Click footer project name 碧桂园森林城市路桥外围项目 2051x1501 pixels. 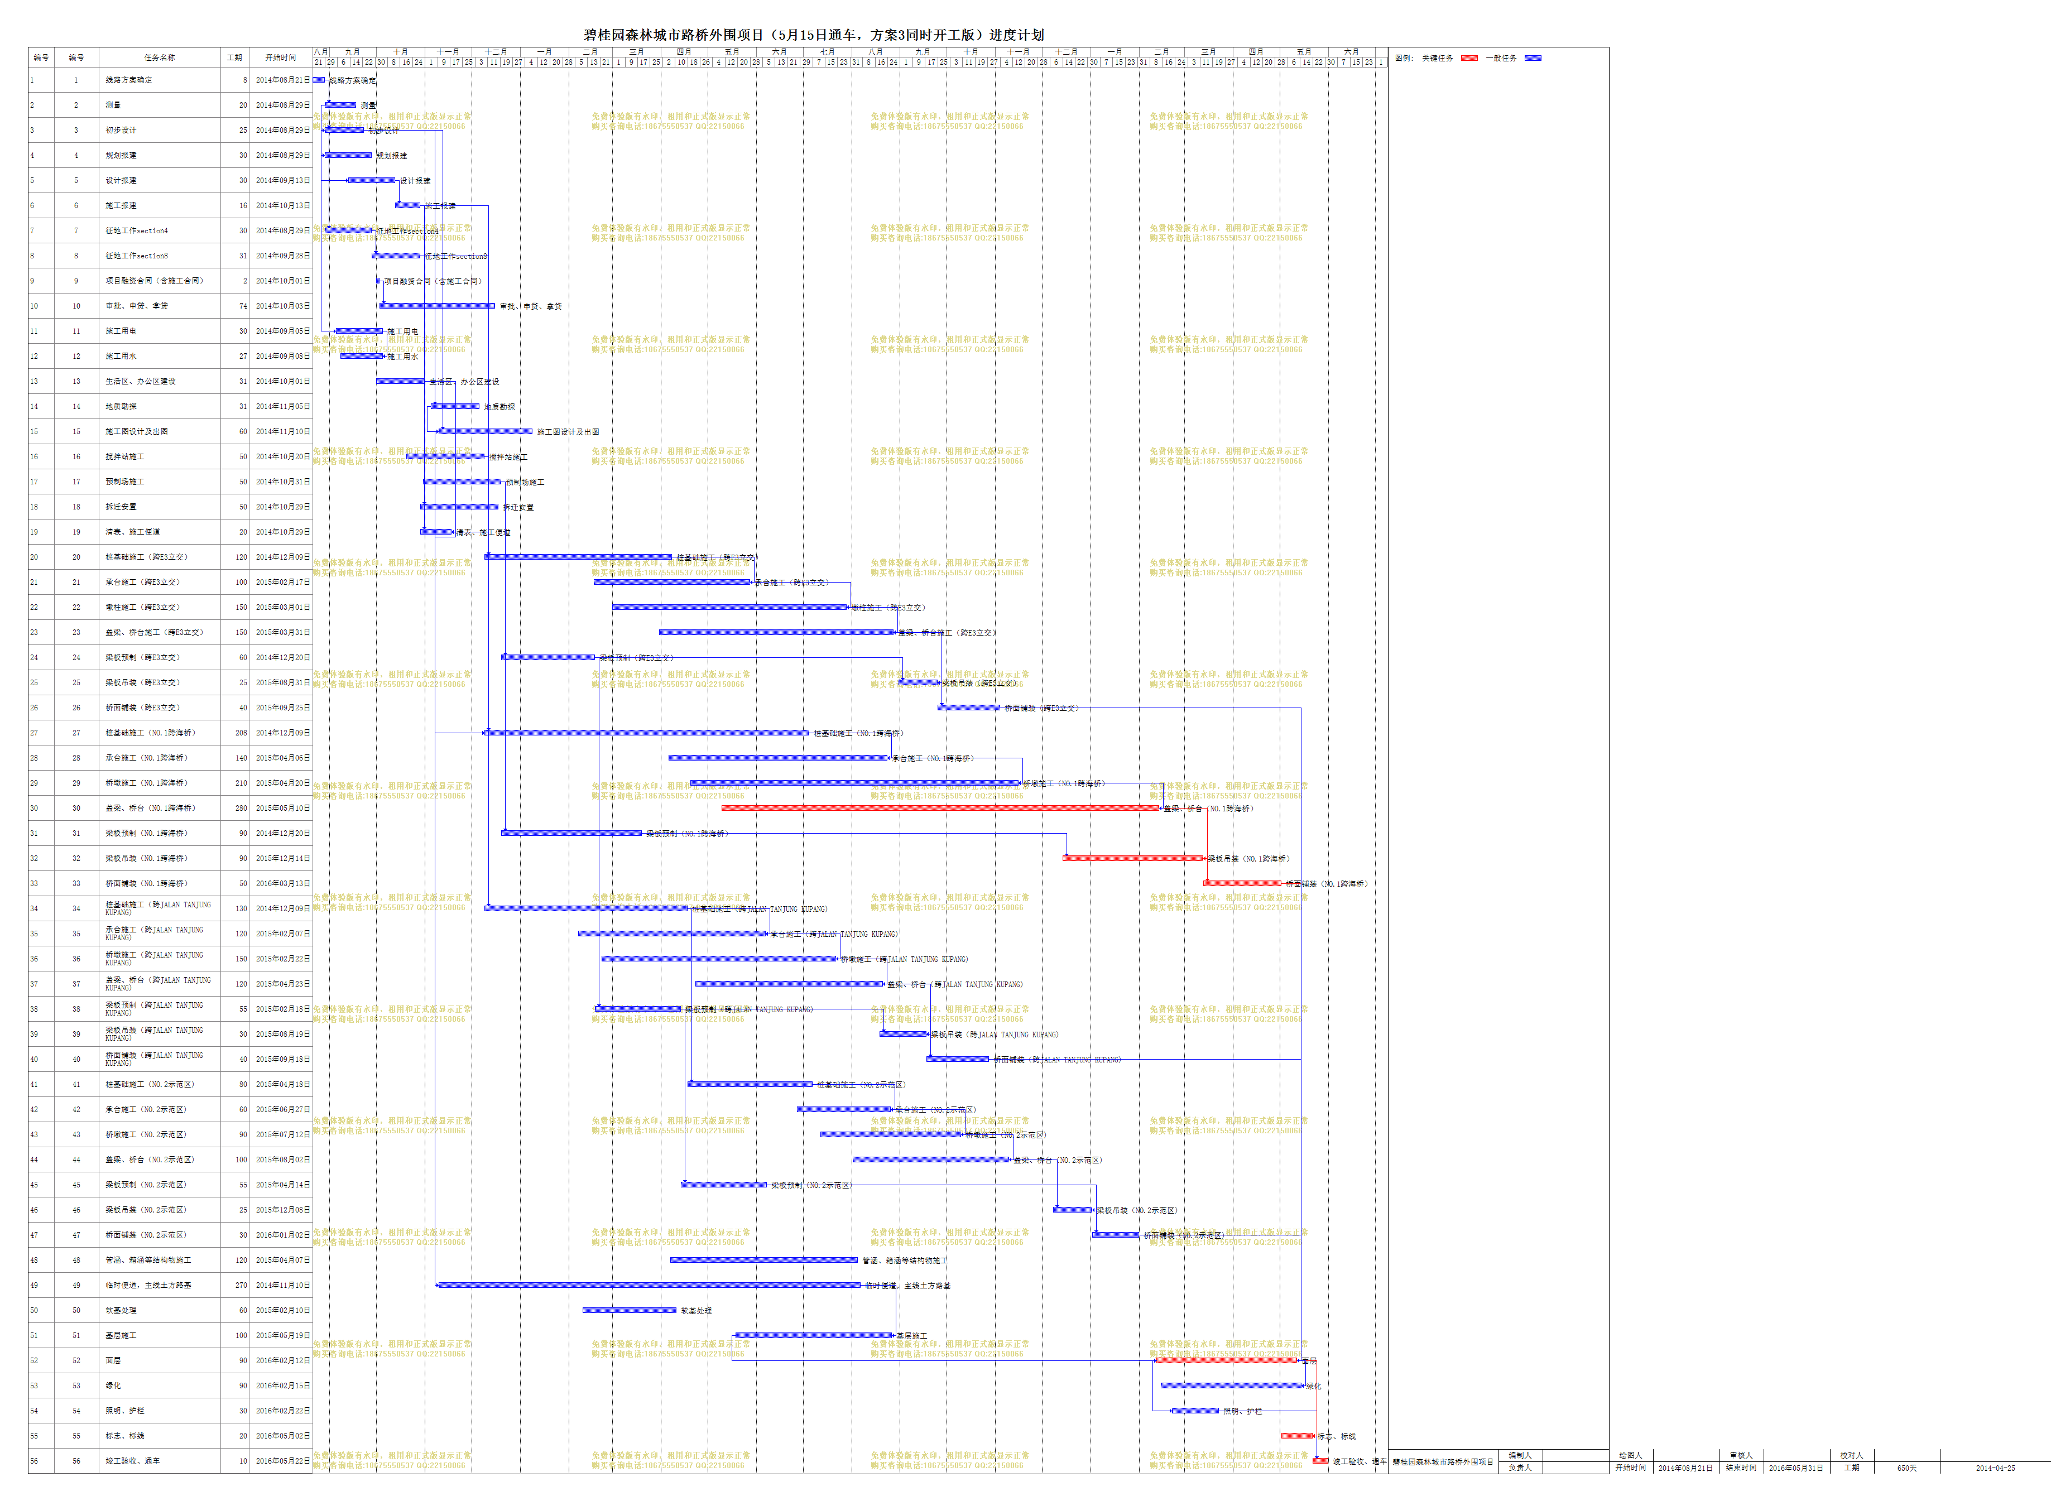click(1443, 1462)
